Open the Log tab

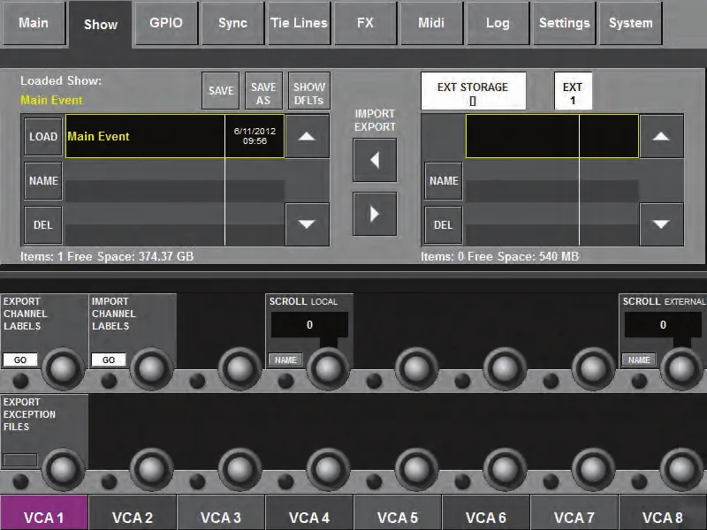coord(498,23)
